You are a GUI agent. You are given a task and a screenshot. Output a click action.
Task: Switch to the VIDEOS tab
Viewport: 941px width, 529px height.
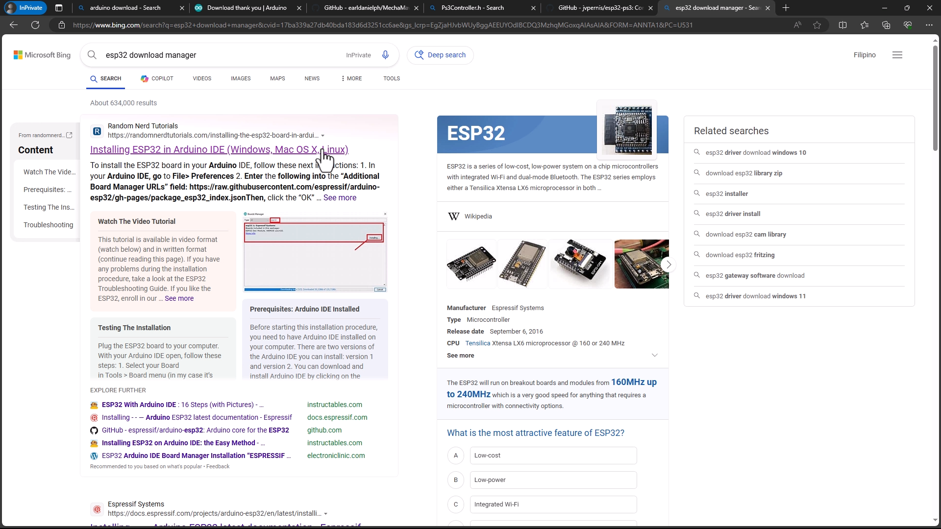(x=202, y=78)
